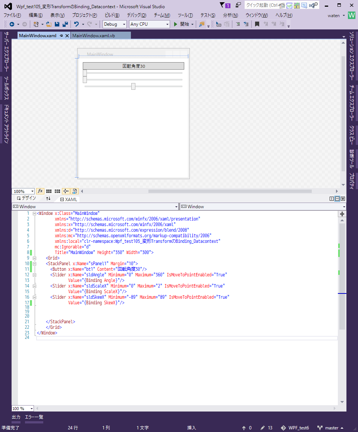Navigate backward using the back arrow icon

pos(12,25)
